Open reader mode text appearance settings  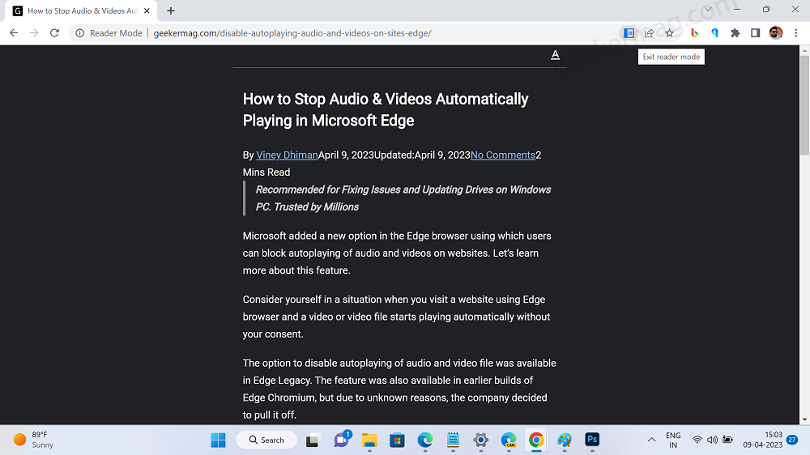[556, 55]
